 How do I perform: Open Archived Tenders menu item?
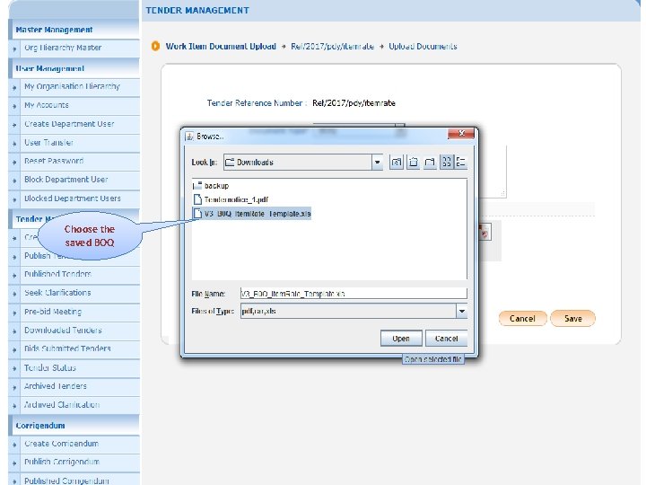(56, 386)
